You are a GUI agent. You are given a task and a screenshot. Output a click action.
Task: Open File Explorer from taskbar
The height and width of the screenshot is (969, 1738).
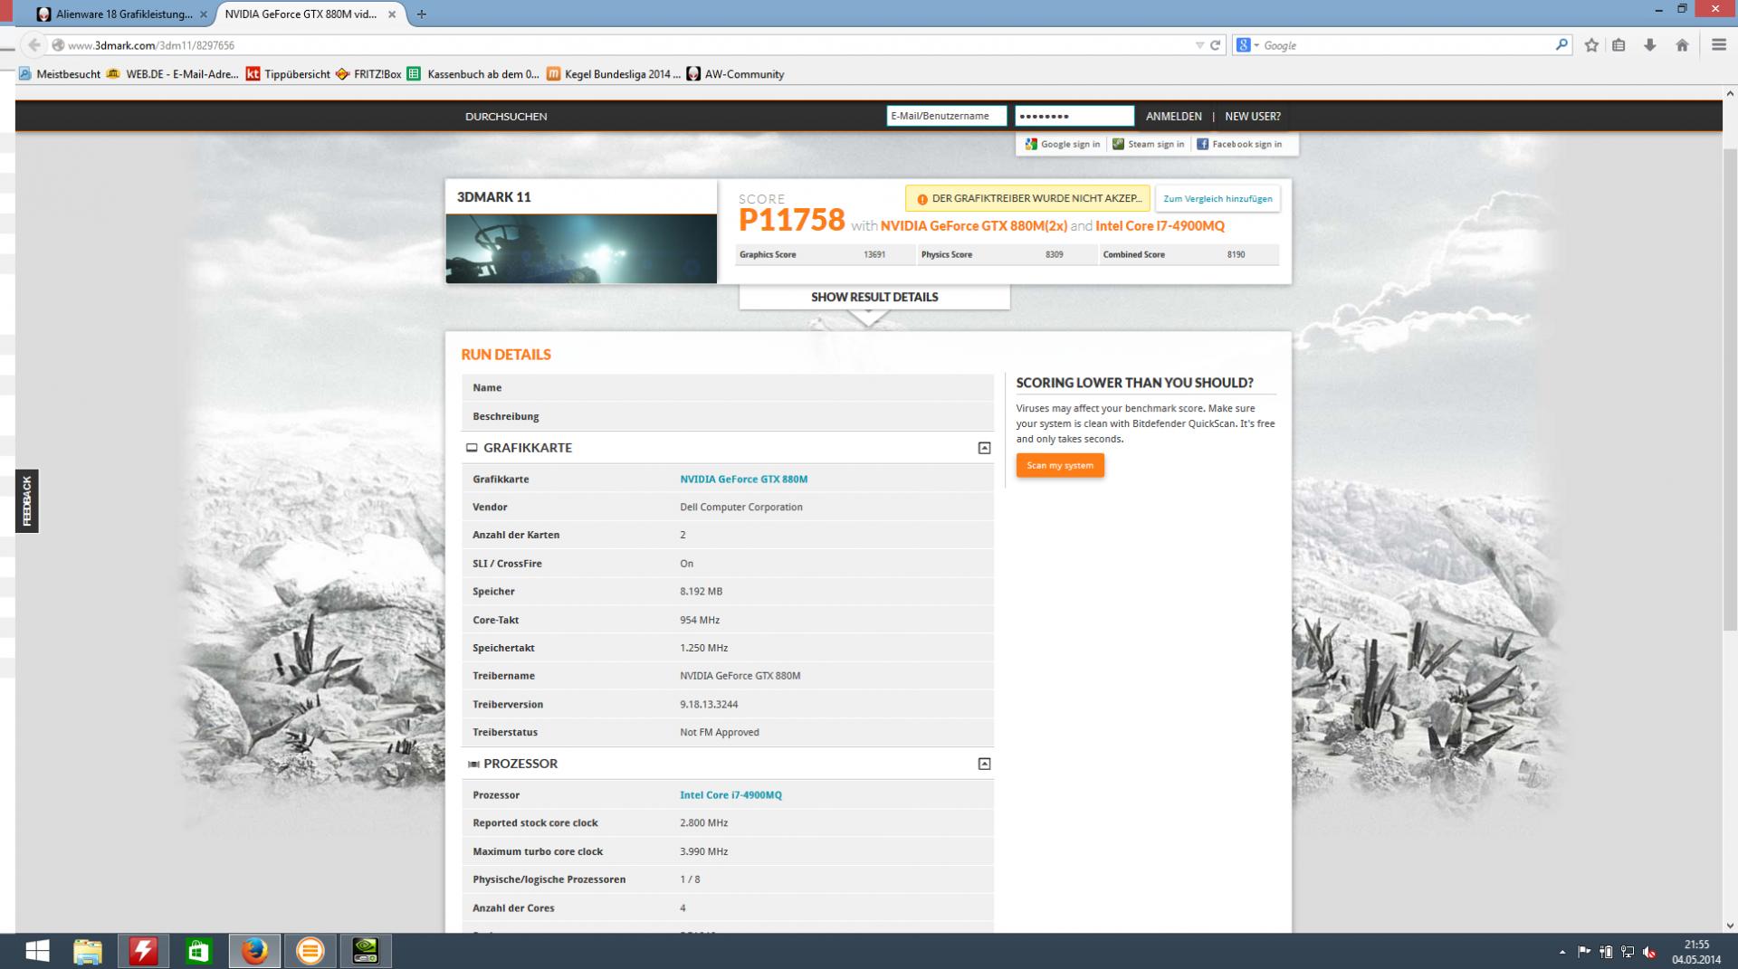(88, 951)
